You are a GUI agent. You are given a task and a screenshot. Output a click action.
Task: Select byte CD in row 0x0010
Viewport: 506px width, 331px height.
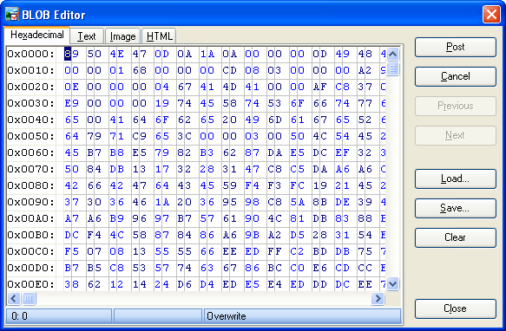point(229,70)
